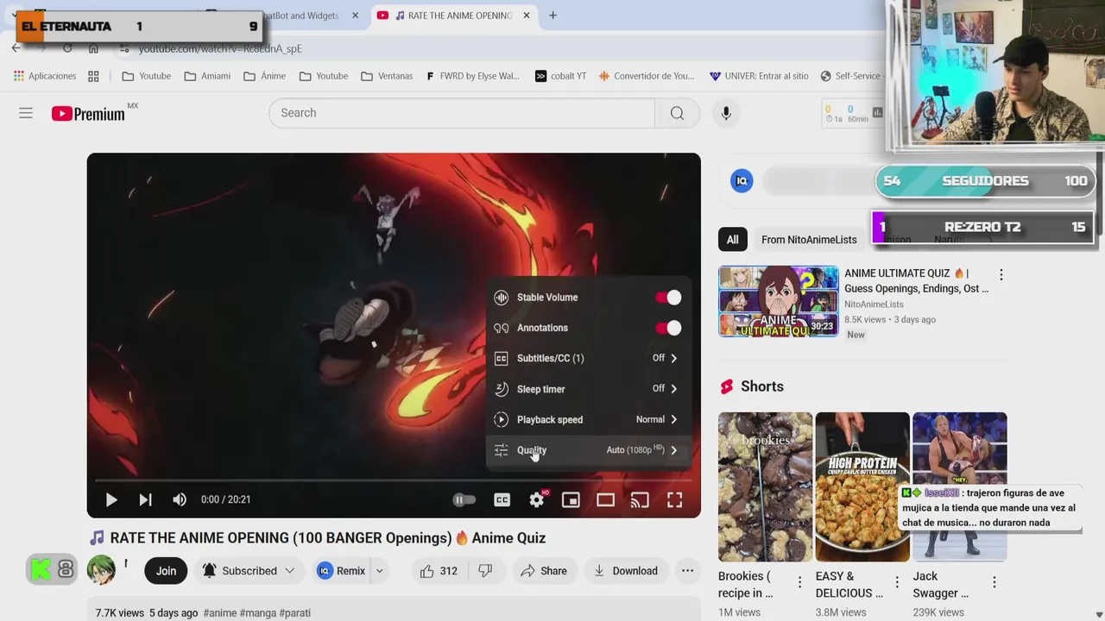
Task: Open the YouTube hamburger guide menu
Action: click(26, 113)
